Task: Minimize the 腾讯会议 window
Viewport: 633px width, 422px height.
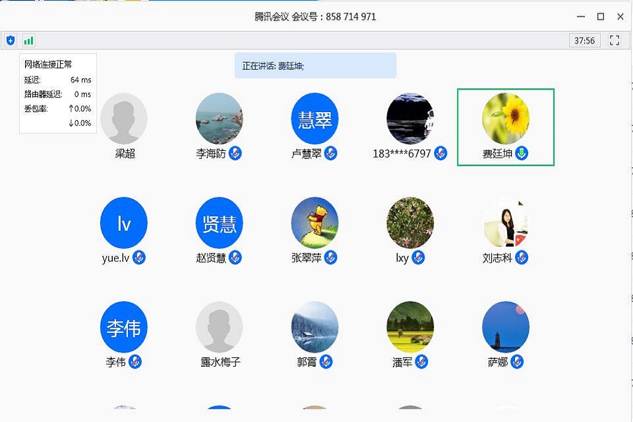Action: (x=581, y=16)
